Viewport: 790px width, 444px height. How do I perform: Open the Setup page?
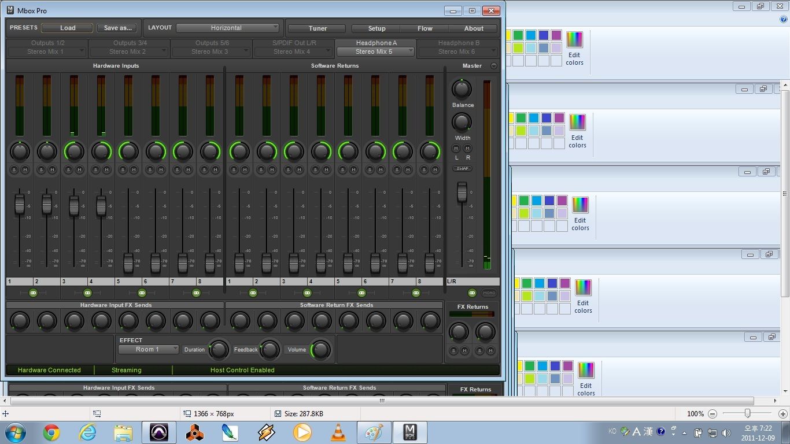point(376,28)
